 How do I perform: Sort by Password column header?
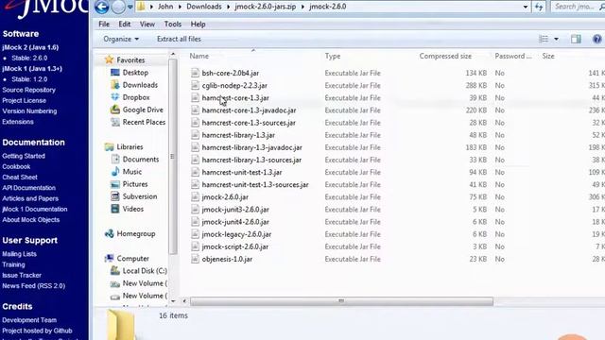[513, 56]
